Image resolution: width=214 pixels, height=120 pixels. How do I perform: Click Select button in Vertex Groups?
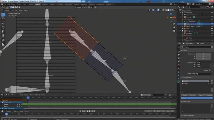pos(201,95)
